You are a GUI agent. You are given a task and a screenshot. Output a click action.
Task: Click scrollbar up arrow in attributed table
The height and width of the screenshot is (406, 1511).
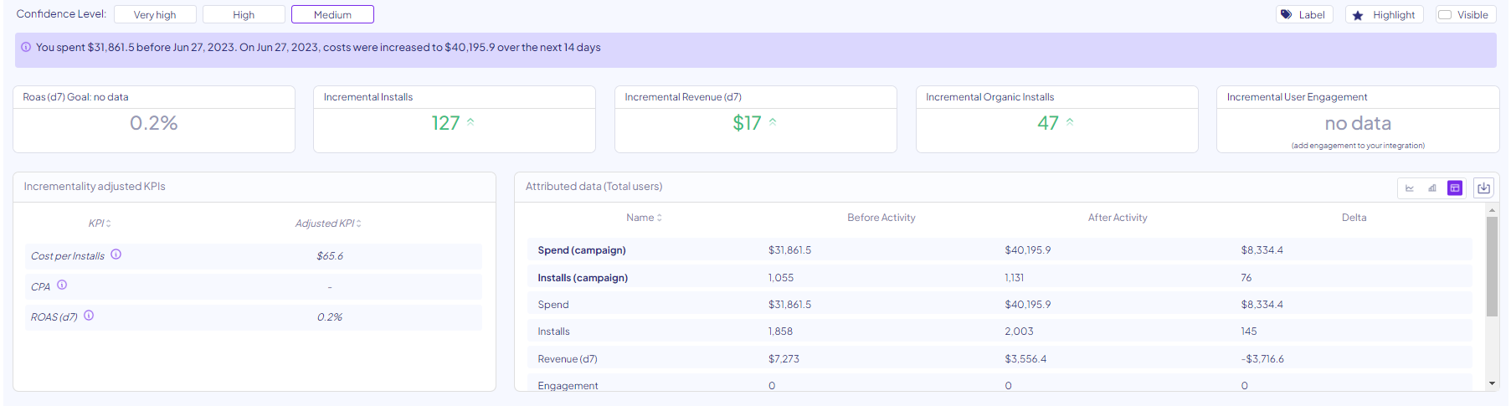click(x=1492, y=210)
